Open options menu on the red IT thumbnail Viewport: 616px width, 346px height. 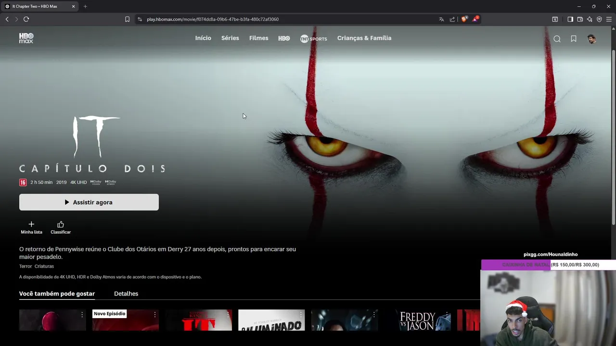(228, 315)
